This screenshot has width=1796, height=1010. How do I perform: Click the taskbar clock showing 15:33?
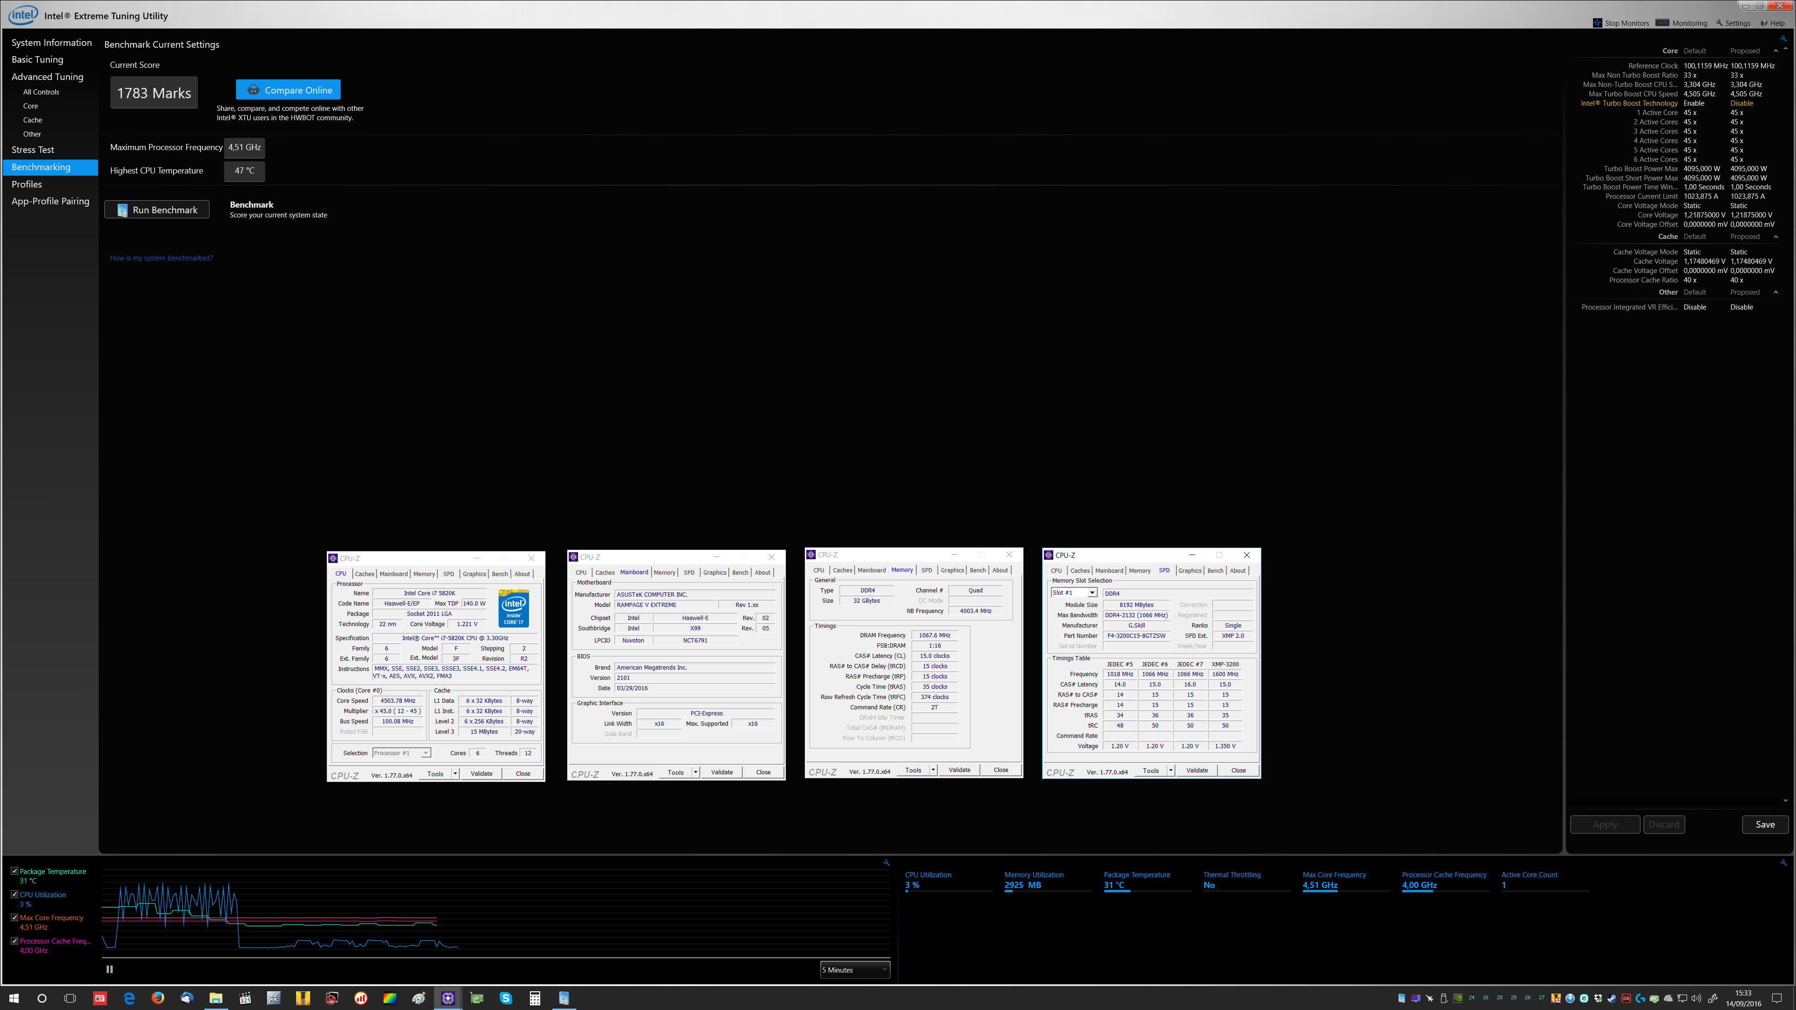(1743, 998)
